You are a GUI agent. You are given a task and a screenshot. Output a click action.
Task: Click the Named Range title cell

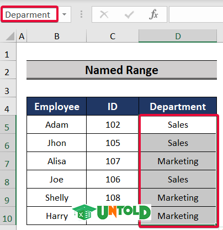pyautogui.click(x=121, y=70)
